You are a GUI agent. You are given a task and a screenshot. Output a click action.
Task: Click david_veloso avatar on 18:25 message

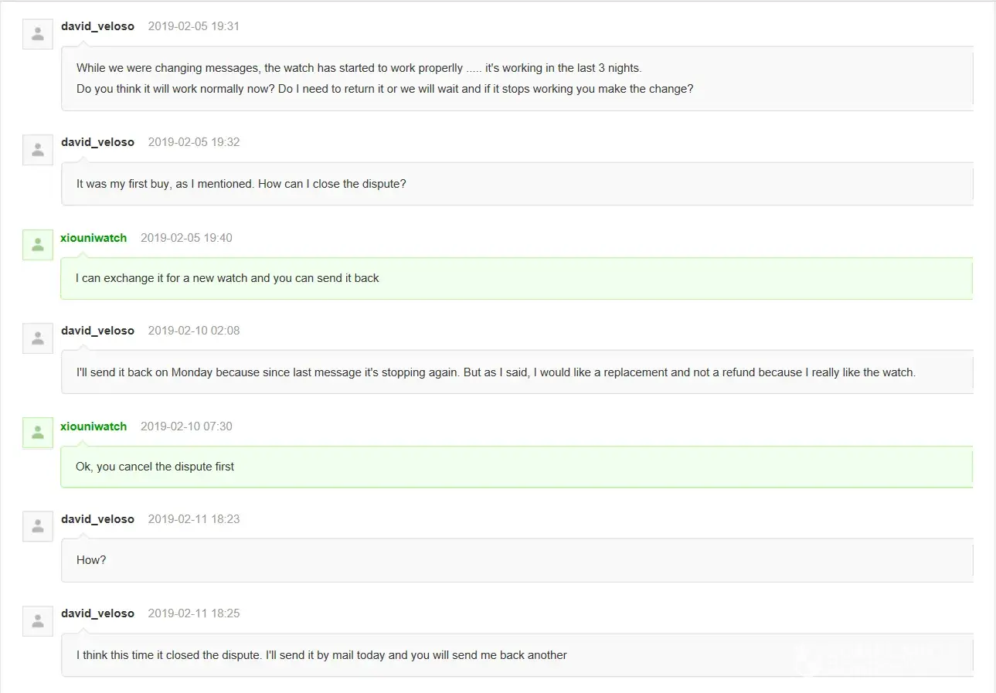pyautogui.click(x=37, y=621)
